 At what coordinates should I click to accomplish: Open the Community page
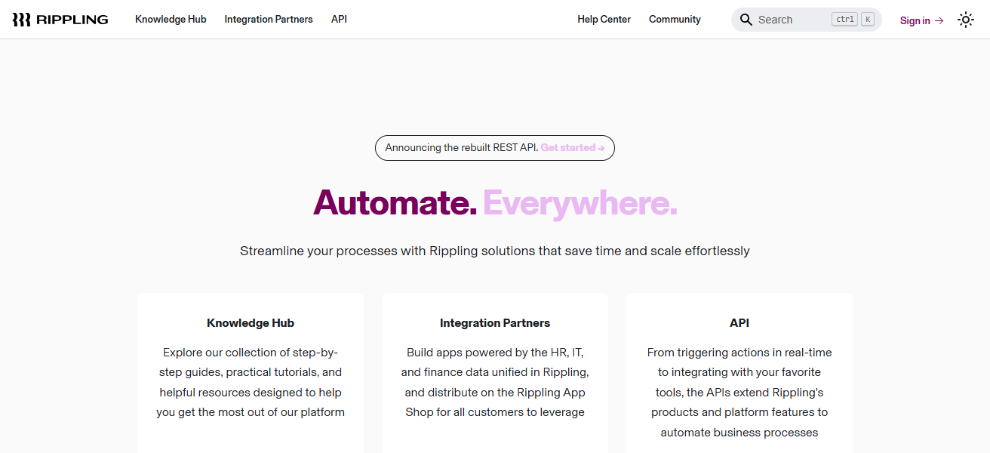click(674, 19)
